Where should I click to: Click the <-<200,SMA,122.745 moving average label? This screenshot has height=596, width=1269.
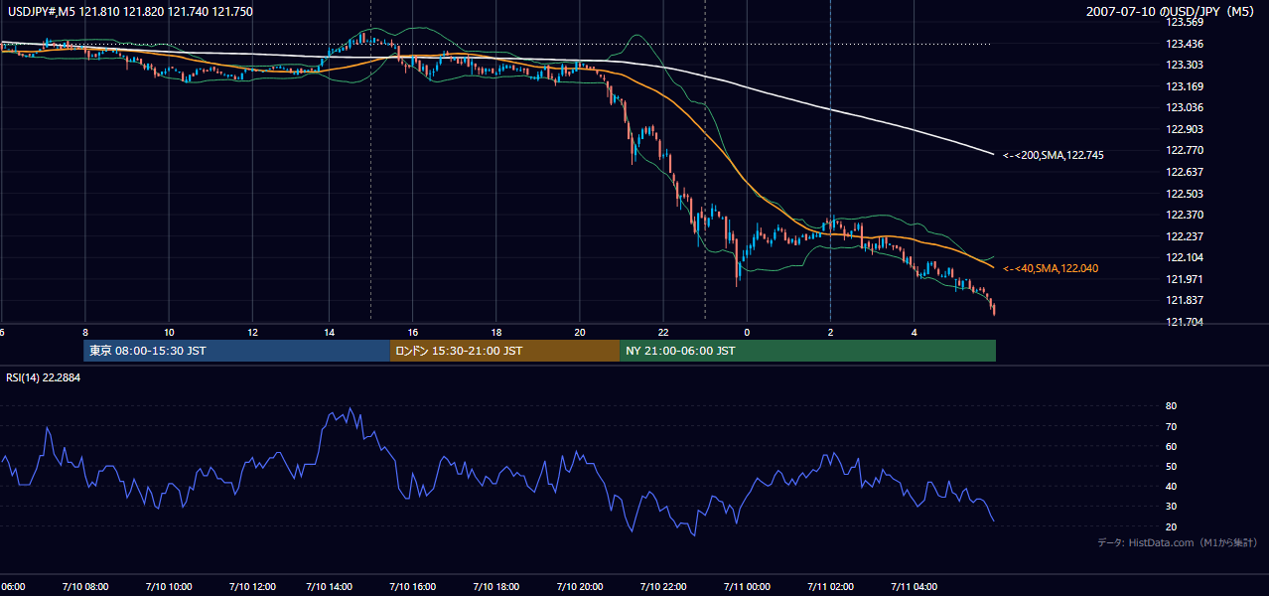[x=1054, y=155]
